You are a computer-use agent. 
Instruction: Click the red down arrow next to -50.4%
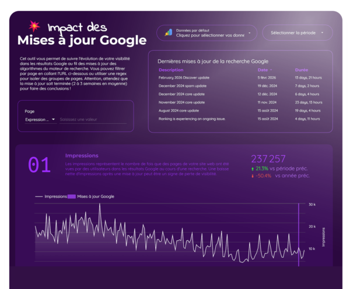tap(253, 176)
